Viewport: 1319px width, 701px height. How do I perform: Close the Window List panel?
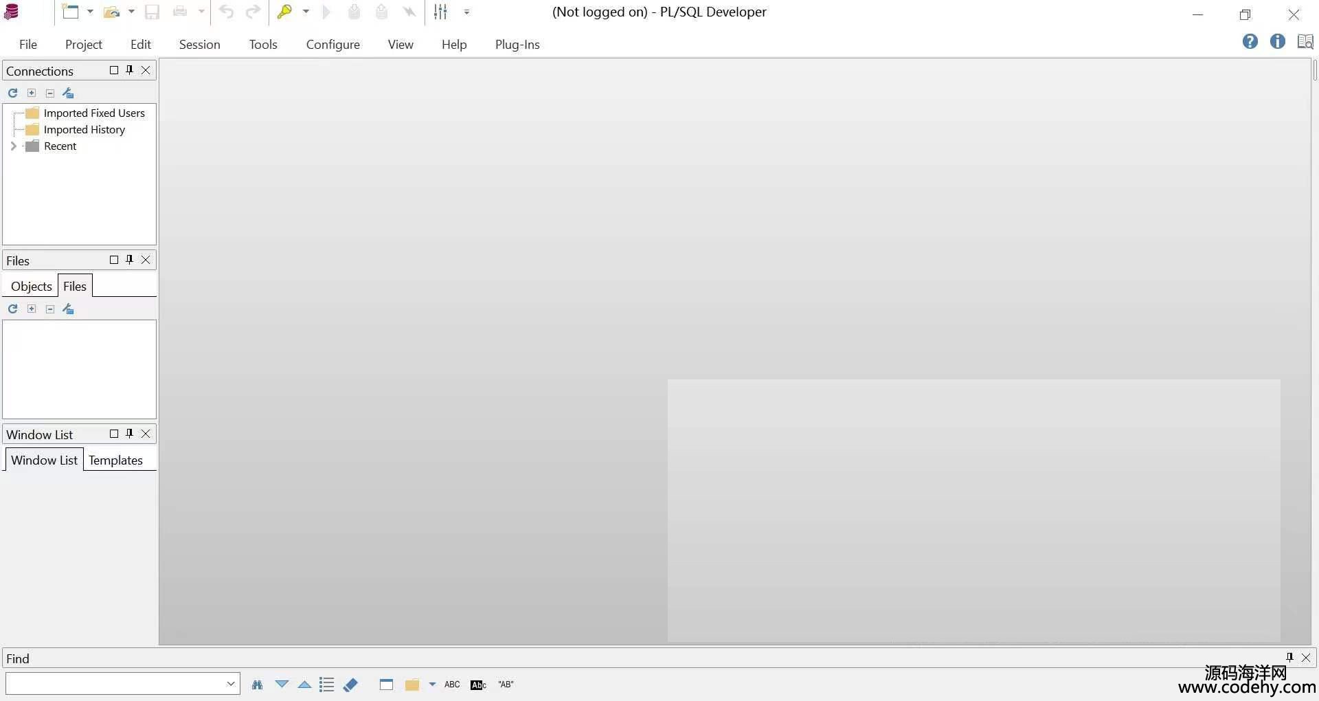pyautogui.click(x=146, y=434)
